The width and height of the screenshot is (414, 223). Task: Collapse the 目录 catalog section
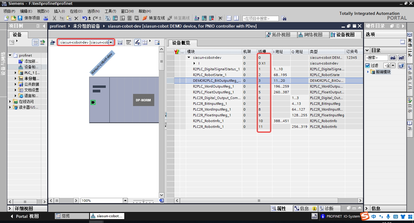pyautogui.click(x=367, y=50)
